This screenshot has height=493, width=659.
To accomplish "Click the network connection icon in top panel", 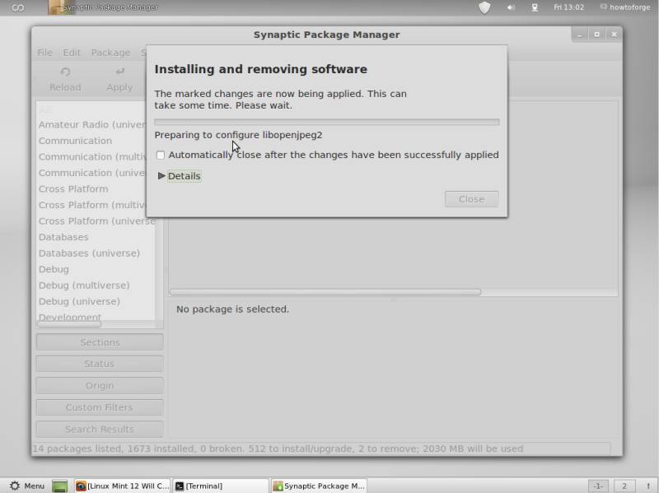I will (x=535, y=7).
